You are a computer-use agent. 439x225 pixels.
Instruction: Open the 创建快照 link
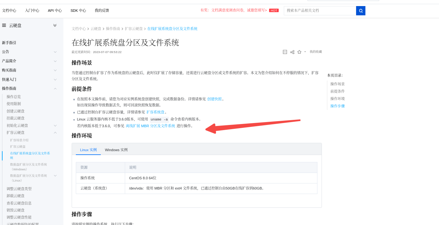[x=214, y=99]
